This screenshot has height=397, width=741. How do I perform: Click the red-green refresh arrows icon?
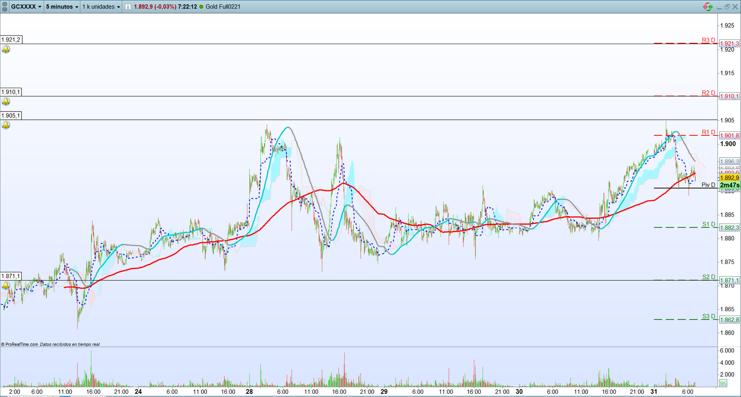[708, 7]
